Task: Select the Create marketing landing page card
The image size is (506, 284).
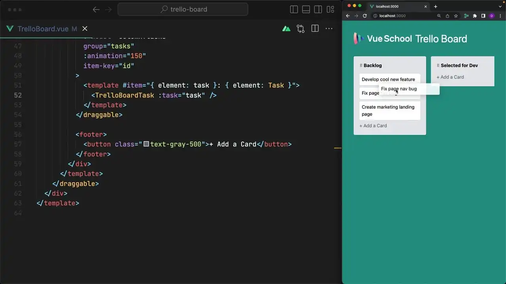Action: click(x=390, y=110)
